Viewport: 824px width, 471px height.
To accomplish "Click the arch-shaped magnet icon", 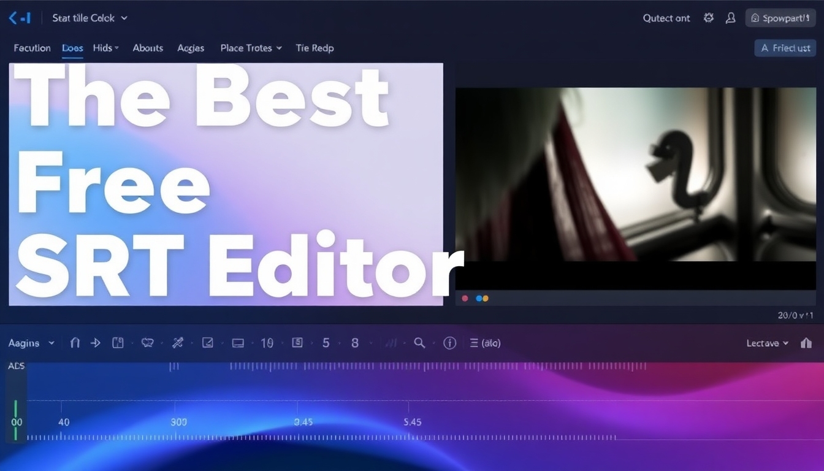I will [75, 343].
